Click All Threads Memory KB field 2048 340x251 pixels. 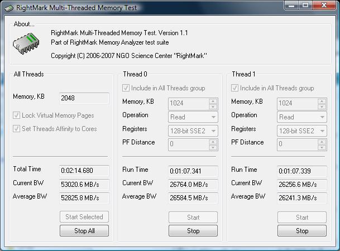pyautogui.click(x=84, y=98)
